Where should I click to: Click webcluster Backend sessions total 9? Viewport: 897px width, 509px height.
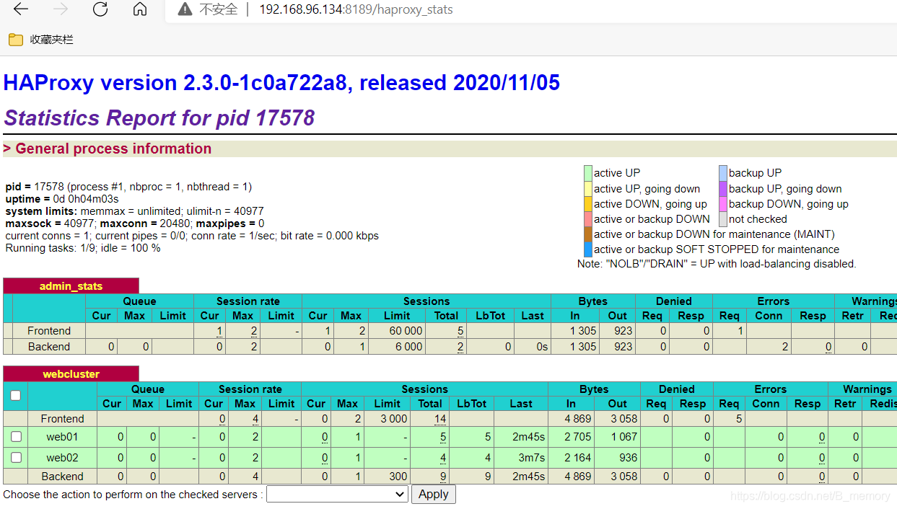click(443, 477)
